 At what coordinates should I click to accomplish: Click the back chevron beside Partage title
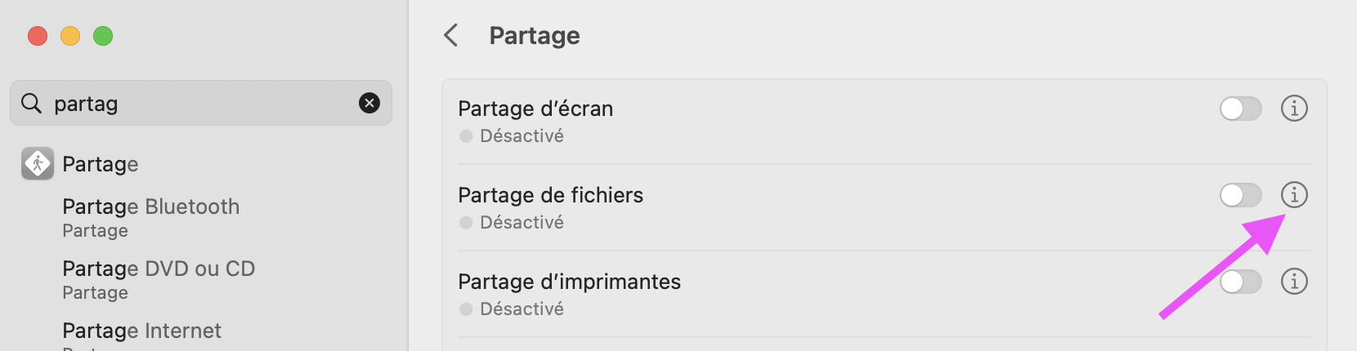(x=450, y=35)
